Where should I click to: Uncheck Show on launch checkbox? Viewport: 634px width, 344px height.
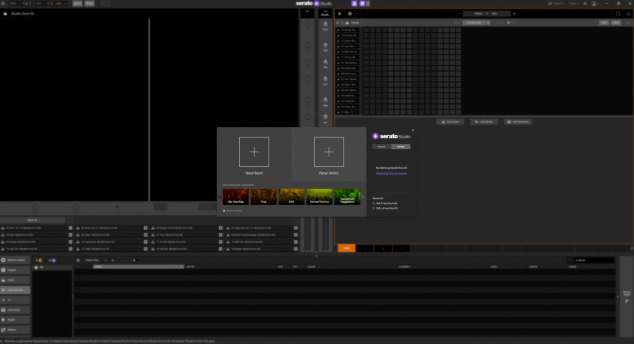coord(224,210)
